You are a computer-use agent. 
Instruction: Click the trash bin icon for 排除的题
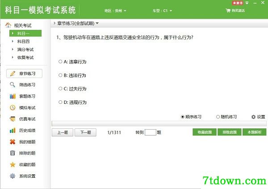coord(13,153)
